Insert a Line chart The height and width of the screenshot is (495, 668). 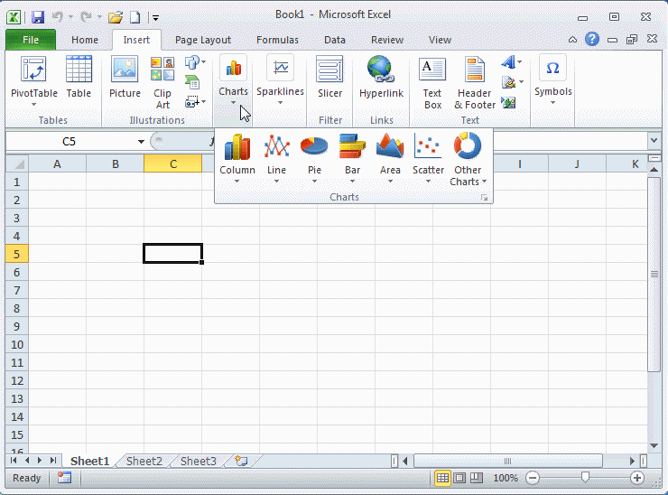click(276, 155)
